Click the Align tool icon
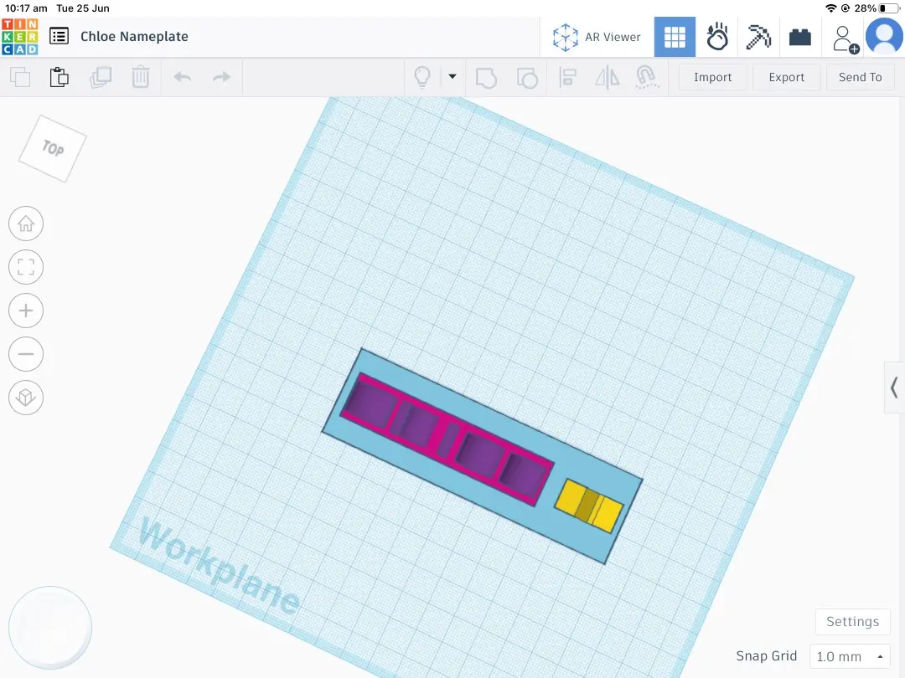 pyautogui.click(x=568, y=77)
